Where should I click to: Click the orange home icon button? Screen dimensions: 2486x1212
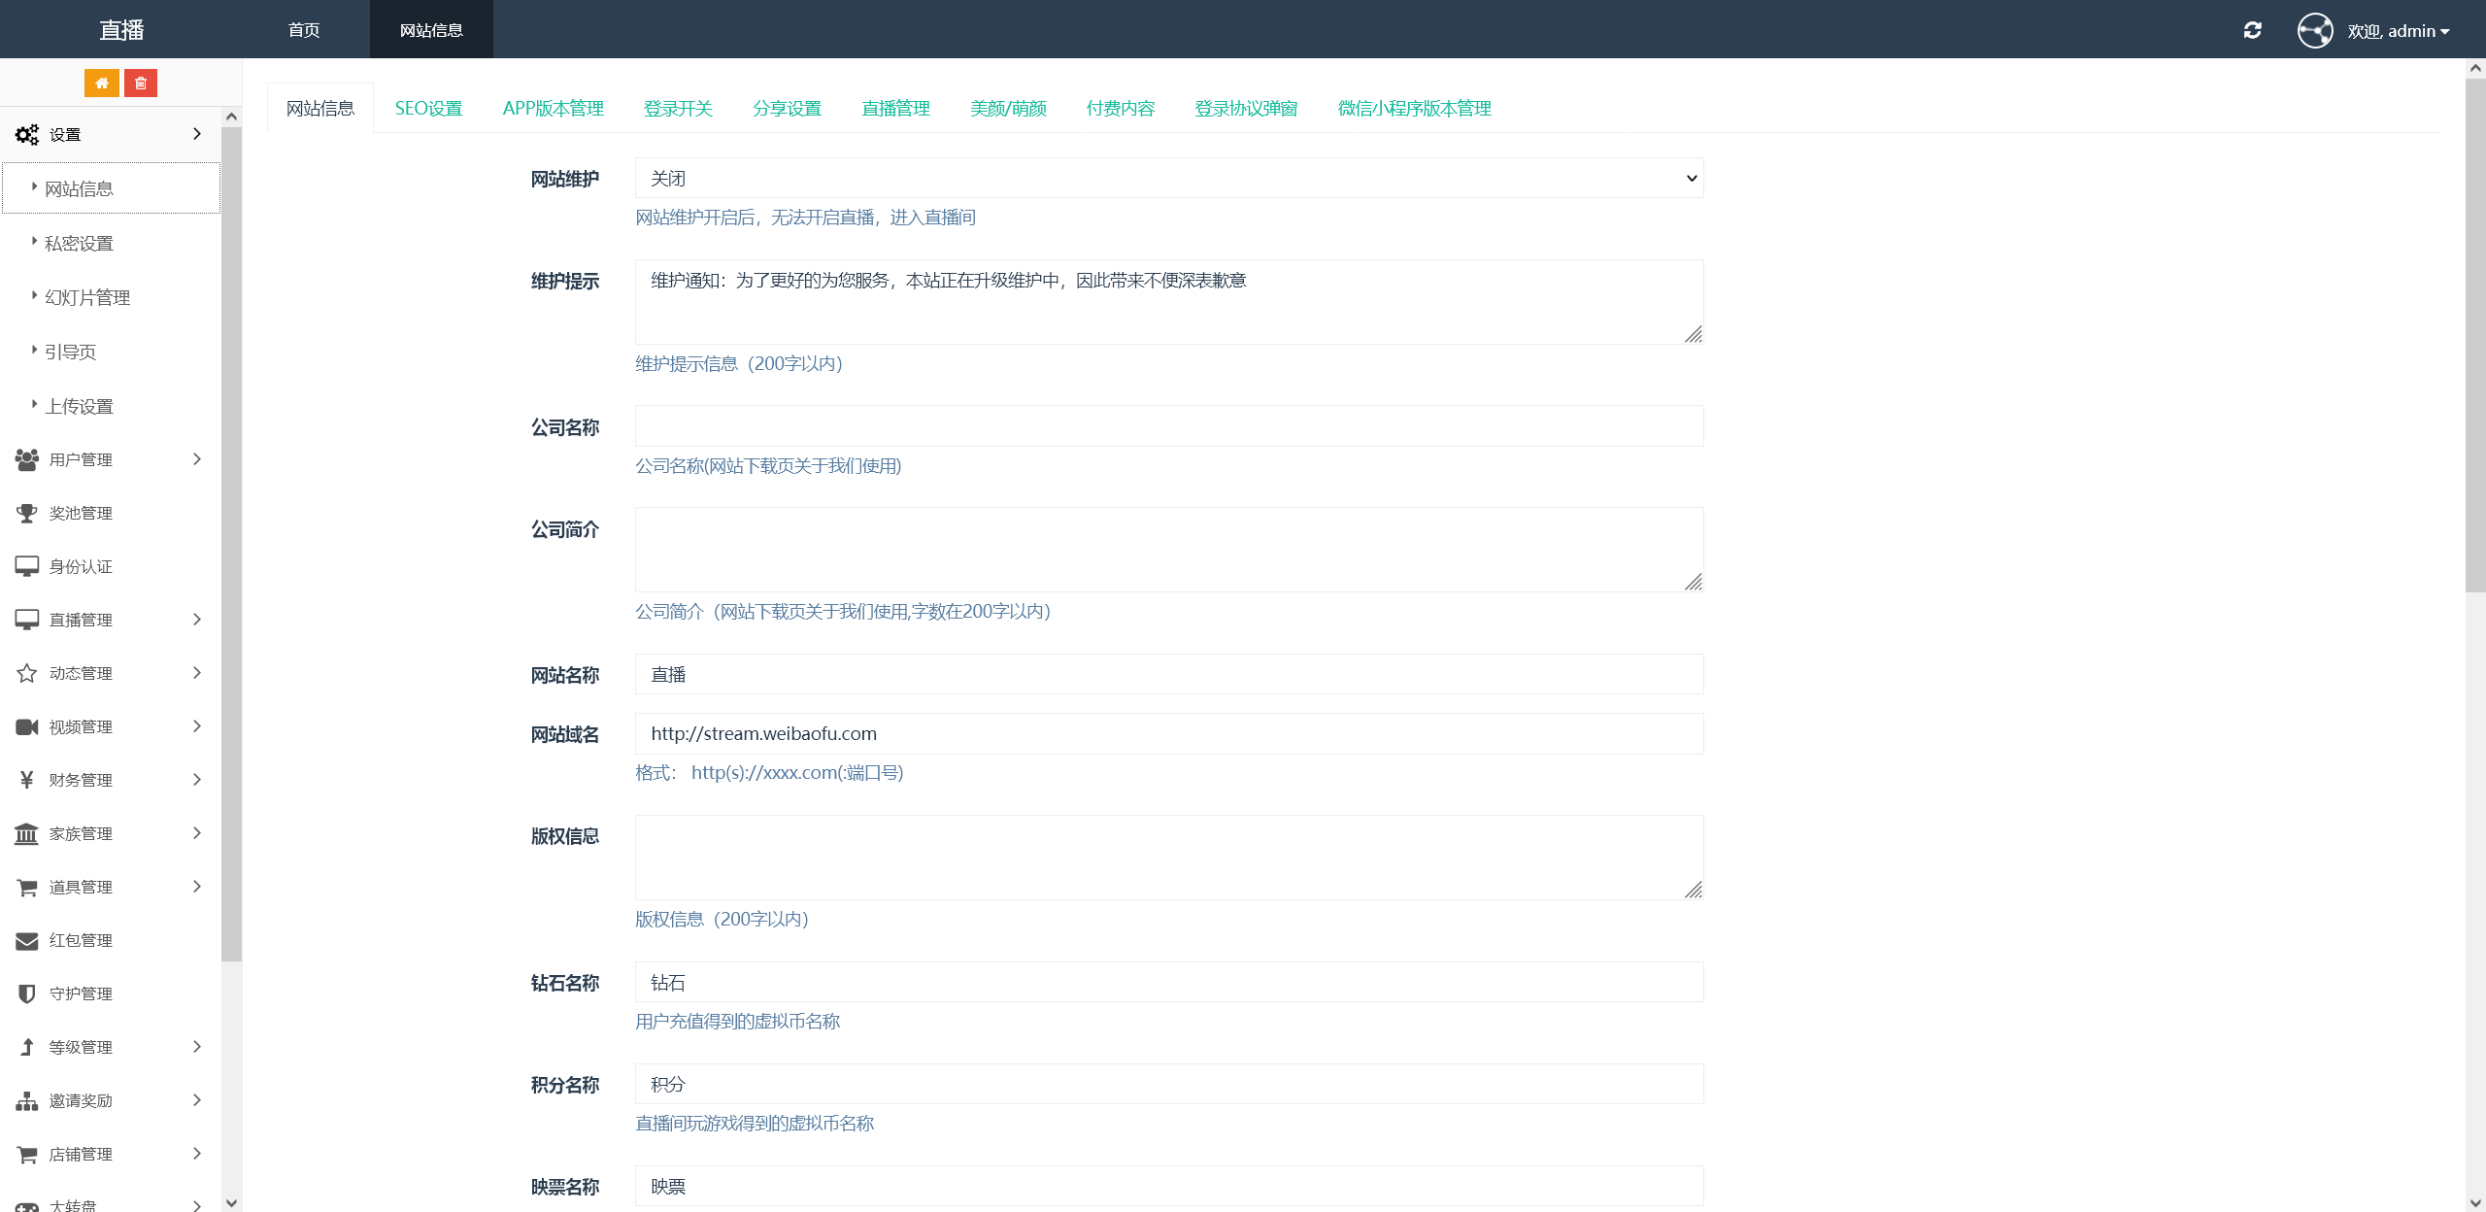point(102,84)
